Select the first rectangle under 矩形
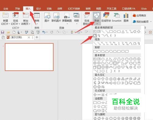This screenshot has height=120, width=153. tap(95, 51)
